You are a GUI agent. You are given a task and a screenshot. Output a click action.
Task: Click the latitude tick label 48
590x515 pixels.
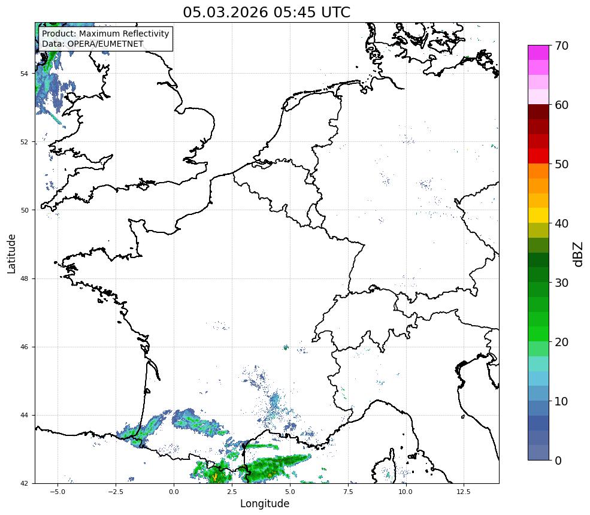(x=24, y=278)
